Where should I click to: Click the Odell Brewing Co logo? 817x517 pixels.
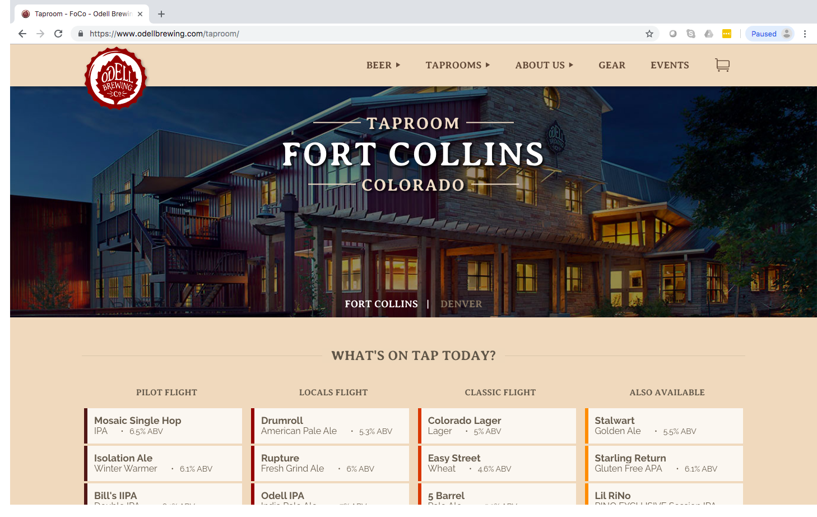point(116,78)
